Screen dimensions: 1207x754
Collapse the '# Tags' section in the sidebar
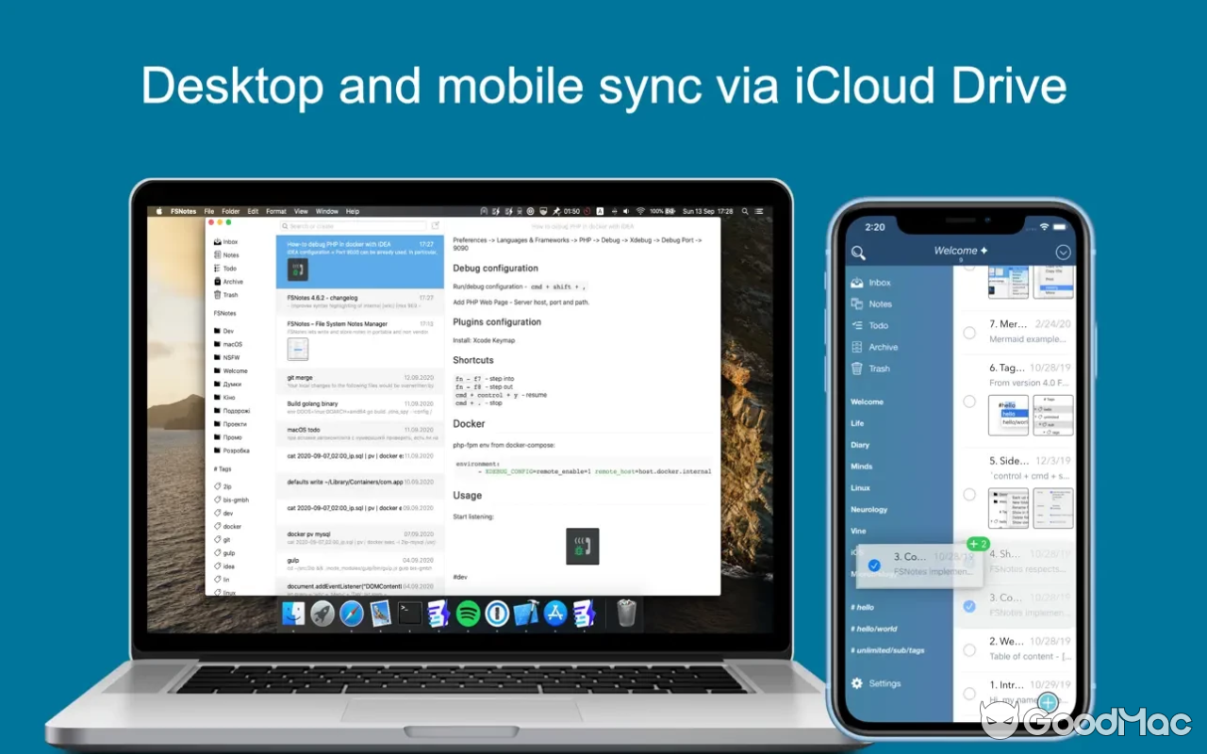click(224, 467)
